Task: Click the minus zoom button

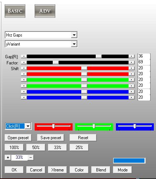Action: (31, 158)
